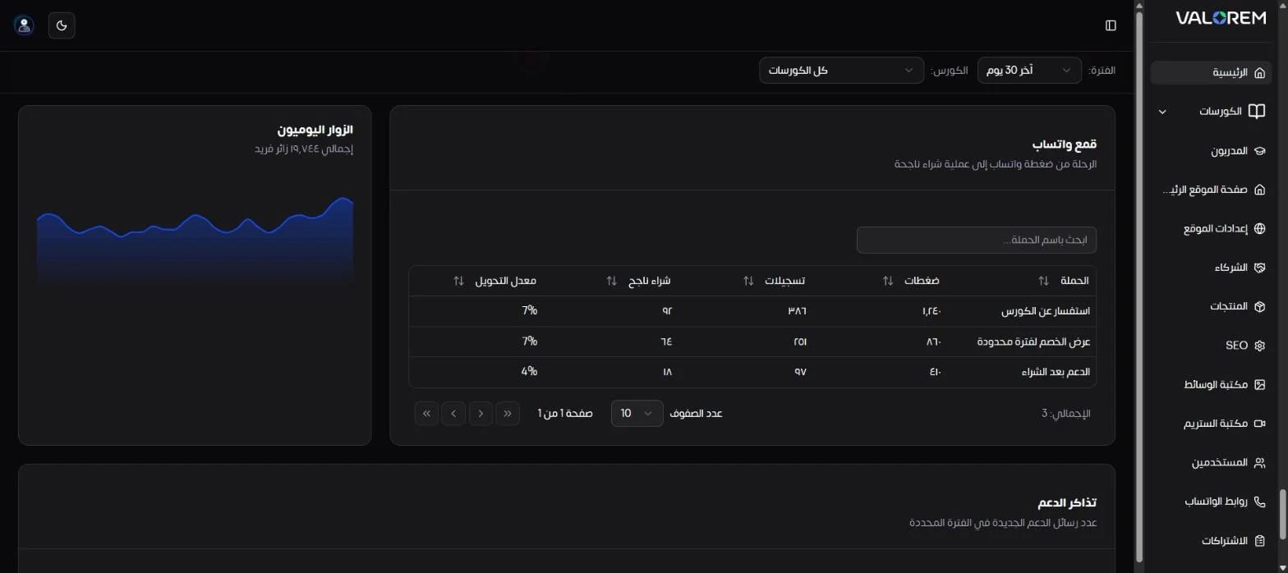Viewport: 1288px width, 573px height.
Task: Click house icon beside صفحة الموقع
Action: click(1259, 190)
